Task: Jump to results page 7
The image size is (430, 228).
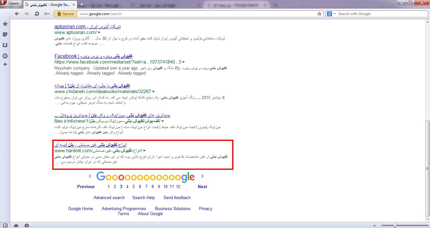Action: (146, 186)
